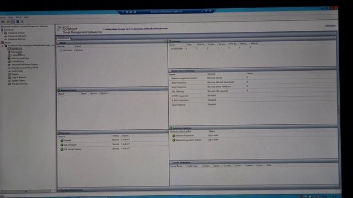This screenshot has width=353, height=198.
Task: Select Update Center node
Action: tap(18, 81)
